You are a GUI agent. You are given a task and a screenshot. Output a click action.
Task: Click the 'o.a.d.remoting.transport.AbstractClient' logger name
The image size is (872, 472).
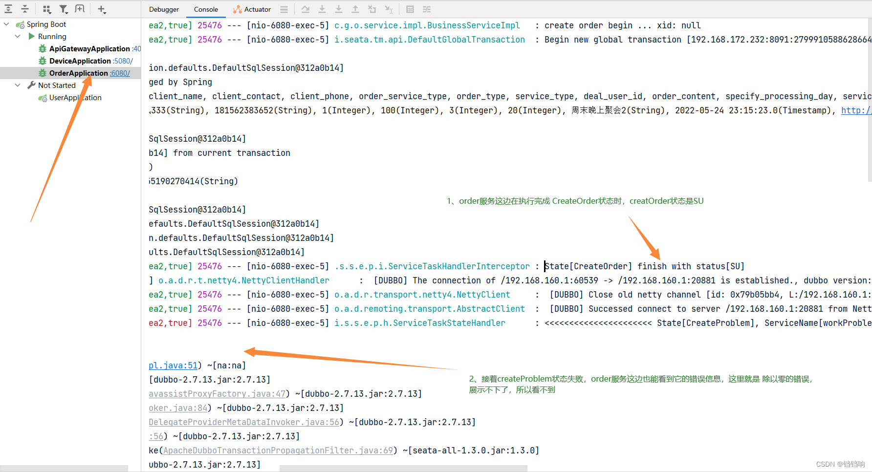(429, 309)
